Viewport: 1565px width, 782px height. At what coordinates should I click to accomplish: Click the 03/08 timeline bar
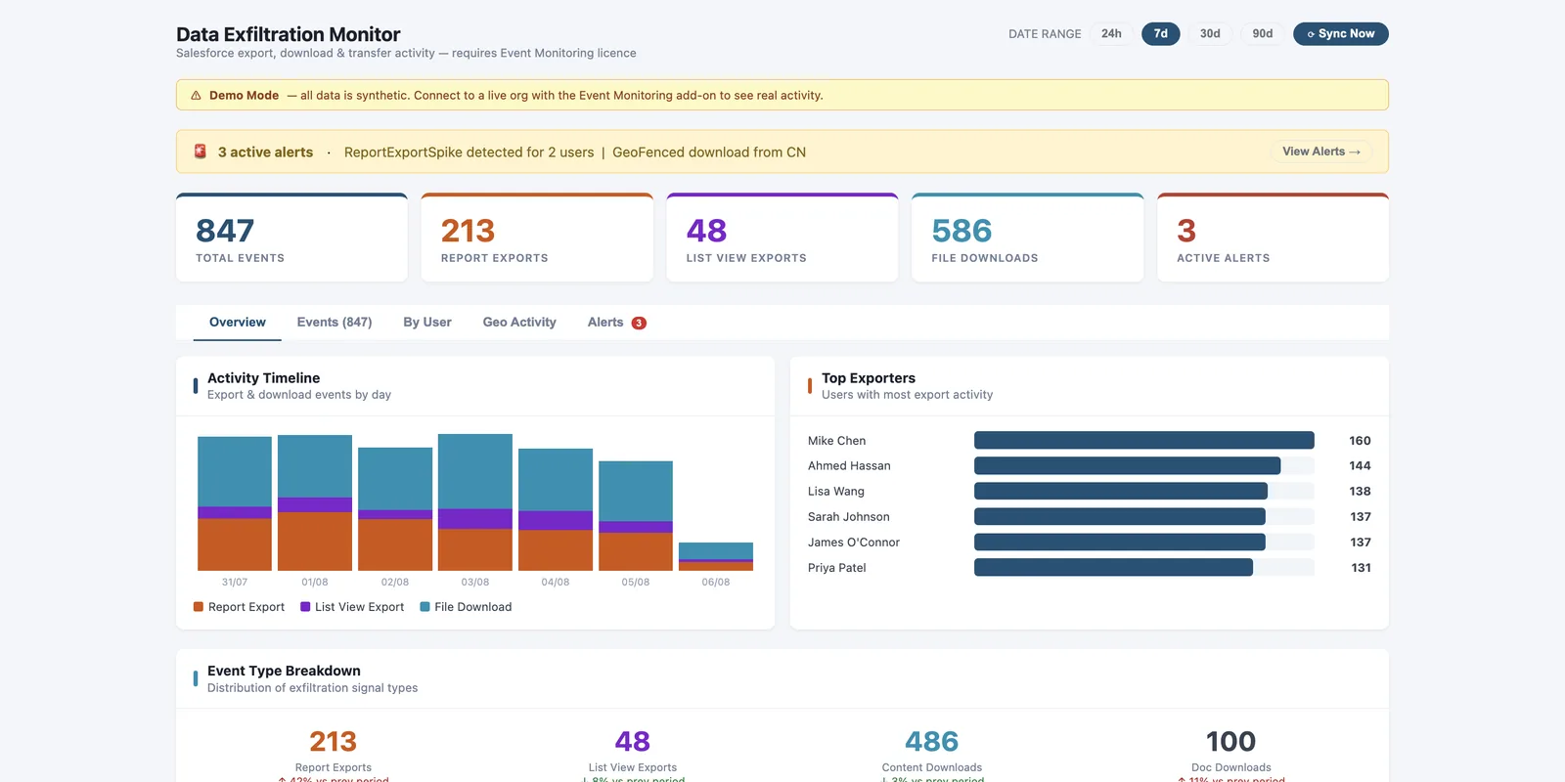(x=475, y=502)
